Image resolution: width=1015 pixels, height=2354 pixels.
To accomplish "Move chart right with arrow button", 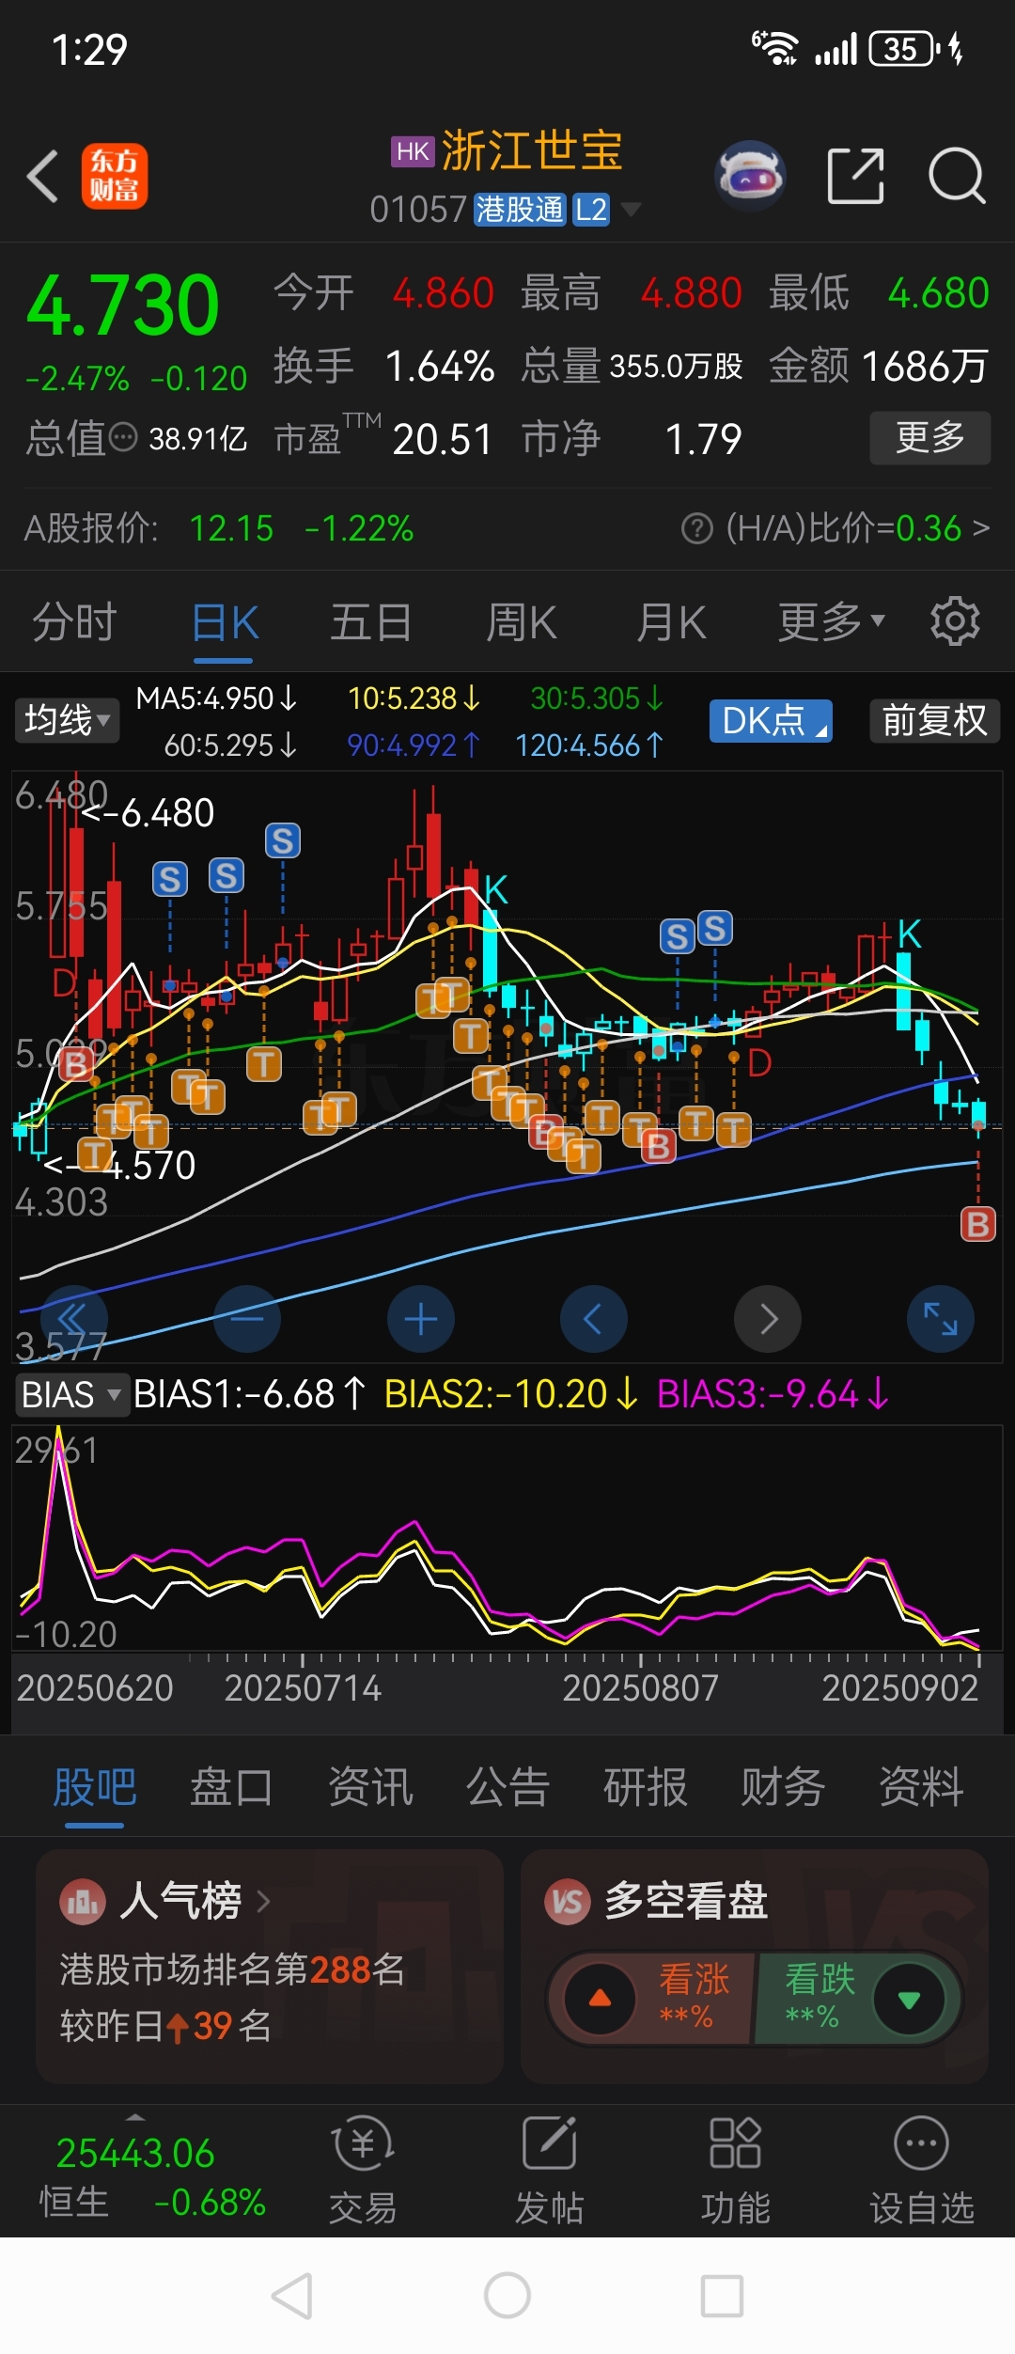I will 768,1318.
